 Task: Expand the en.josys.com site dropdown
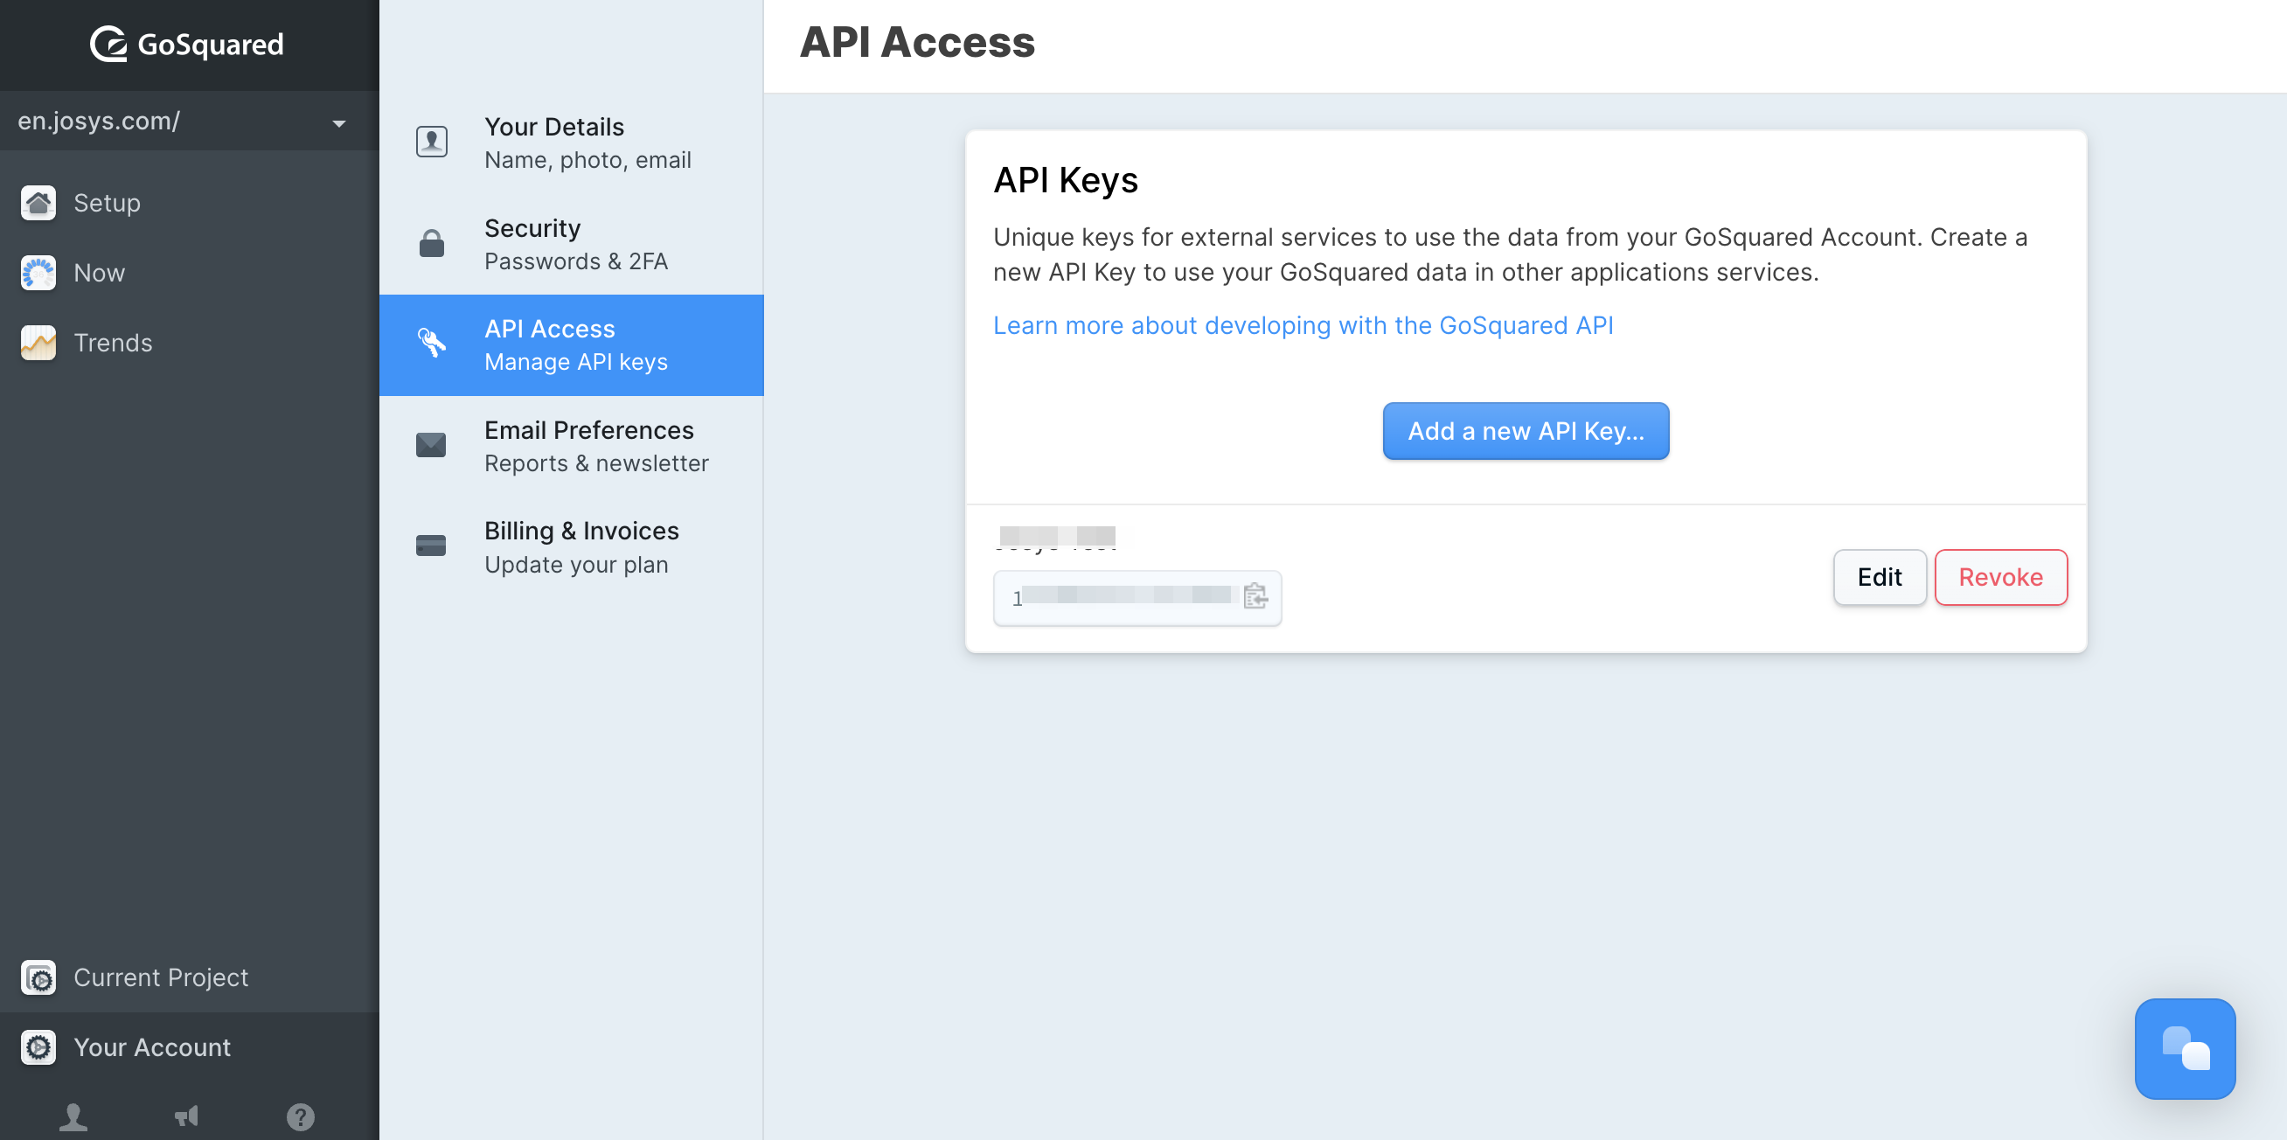338,122
